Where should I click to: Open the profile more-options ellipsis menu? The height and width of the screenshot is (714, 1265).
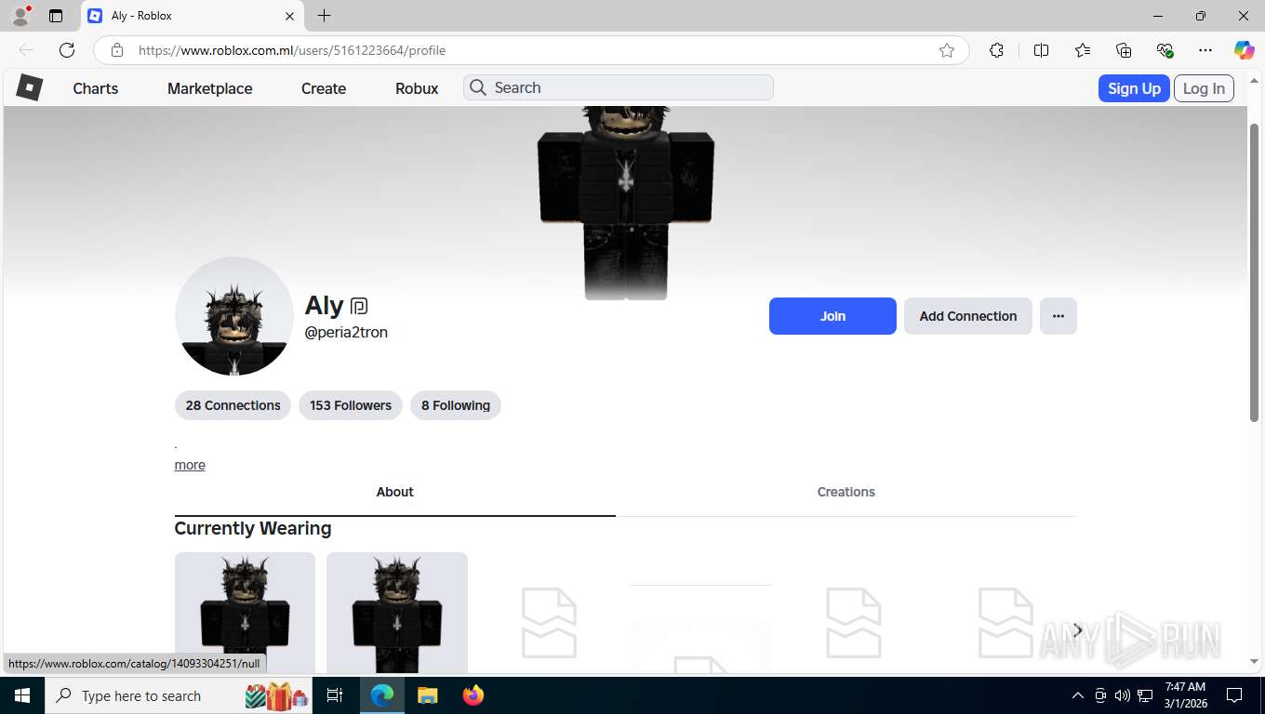click(1059, 316)
